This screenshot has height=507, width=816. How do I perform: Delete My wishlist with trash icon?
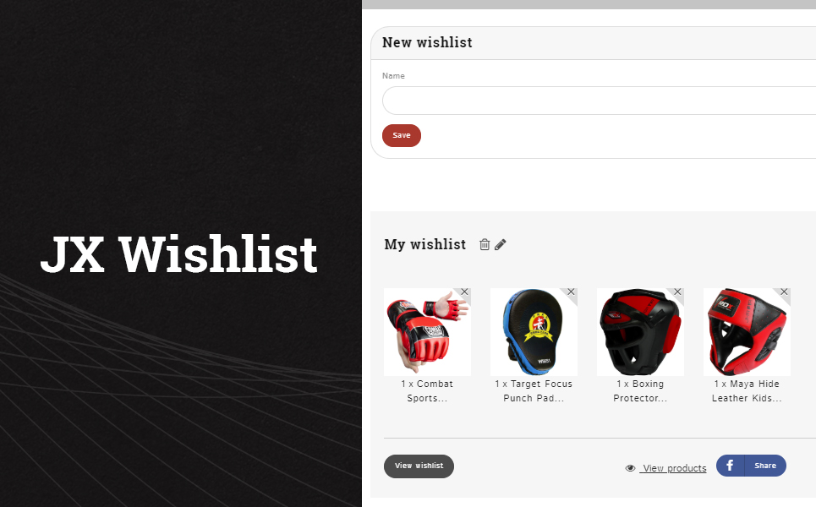(485, 244)
